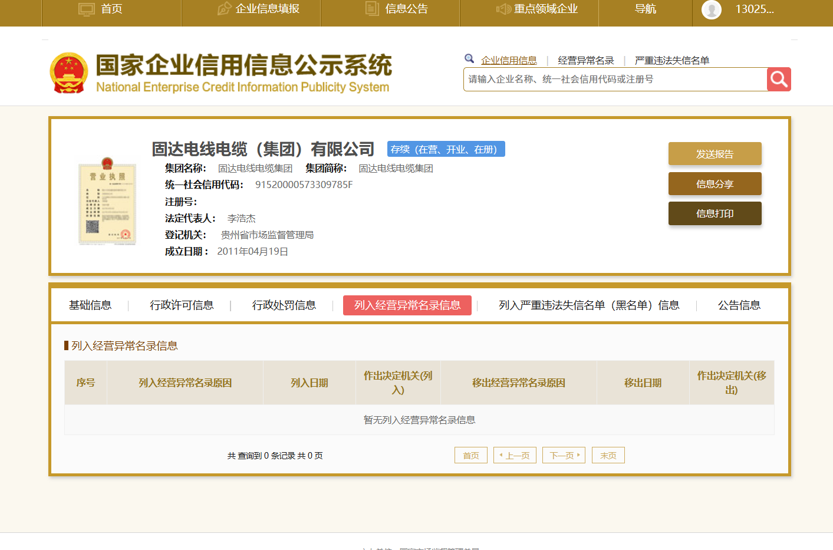The height and width of the screenshot is (550, 833).
Task: Click the 信息分享 button
Action: coord(715,184)
